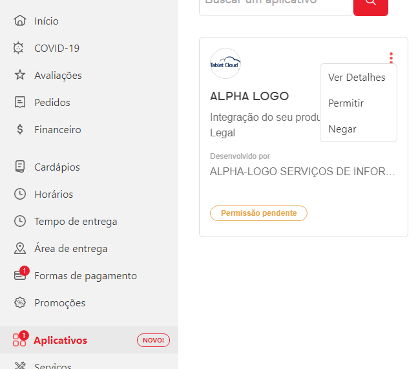
Task: Open Horários clock icon
Action: (20, 195)
